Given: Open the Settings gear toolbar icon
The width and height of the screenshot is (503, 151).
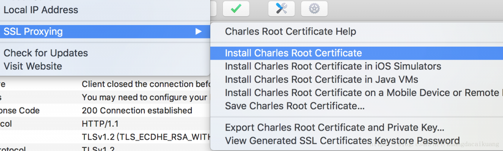Looking at the screenshot, I should coord(314,9).
